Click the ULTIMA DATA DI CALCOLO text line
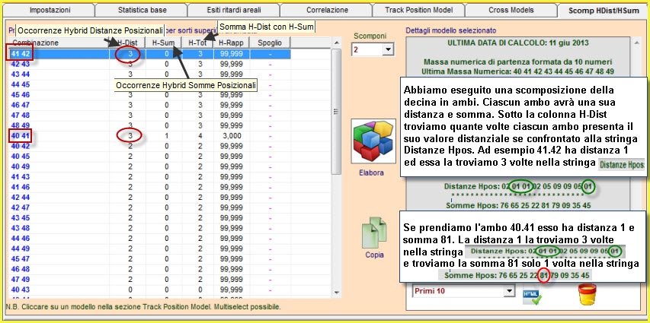The image size is (650, 323). [x=517, y=43]
